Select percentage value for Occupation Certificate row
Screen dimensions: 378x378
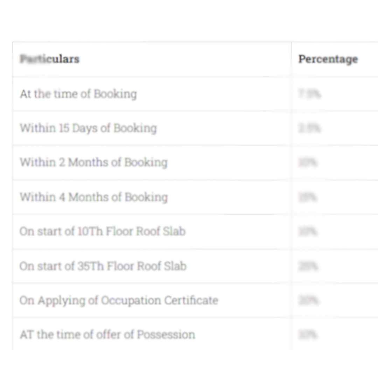[308, 300]
